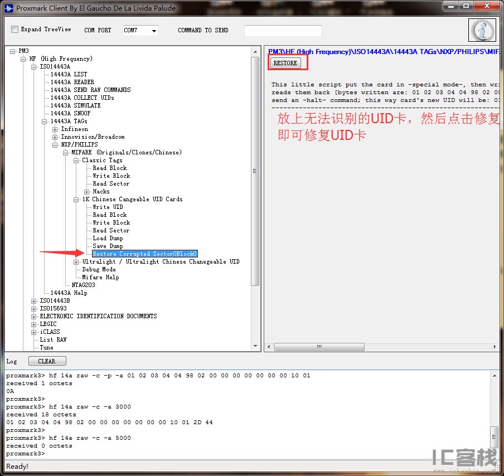This screenshot has height=476, width=504.
Task: Select 14443A READER tree item
Action: (x=72, y=82)
